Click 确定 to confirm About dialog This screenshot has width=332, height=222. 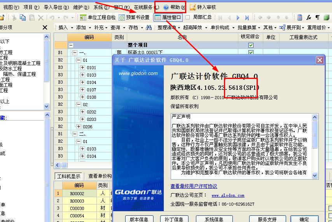click(x=304, y=219)
